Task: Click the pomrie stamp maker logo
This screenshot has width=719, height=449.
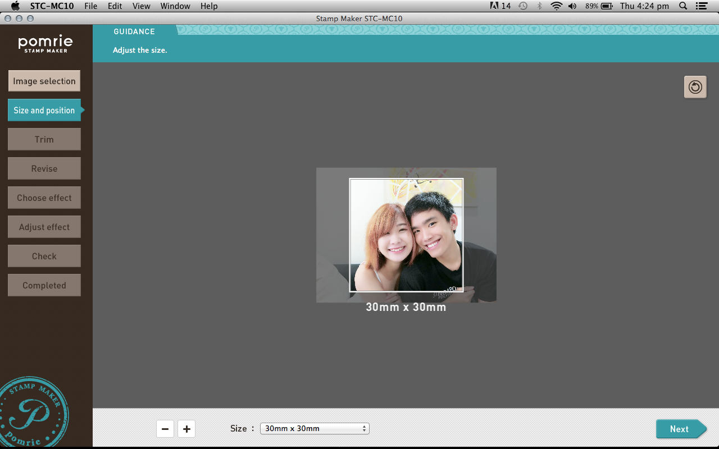Action: tap(45, 44)
